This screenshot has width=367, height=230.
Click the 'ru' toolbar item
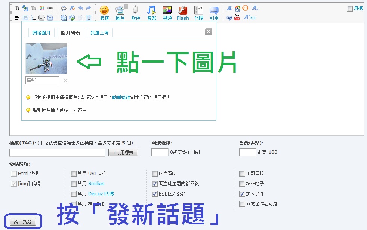point(253,18)
